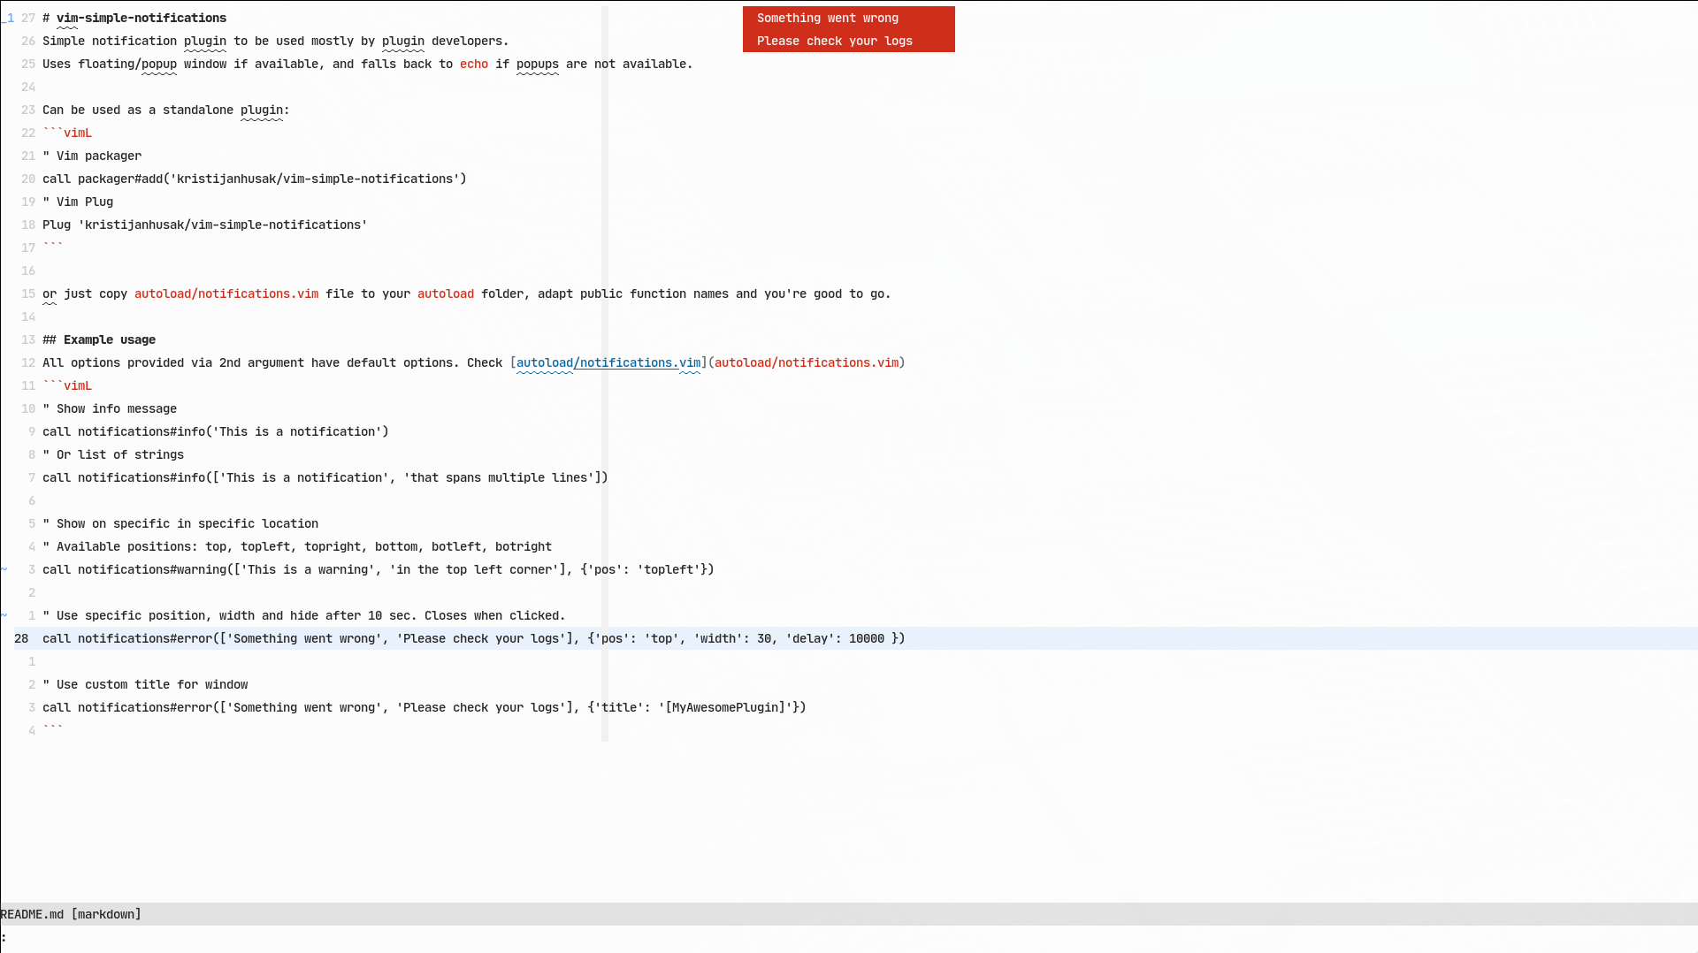Viewport: 1698px width, 953px height.
Task: Click the '# vim-simple-notifications' heading line
Action: 134,18
